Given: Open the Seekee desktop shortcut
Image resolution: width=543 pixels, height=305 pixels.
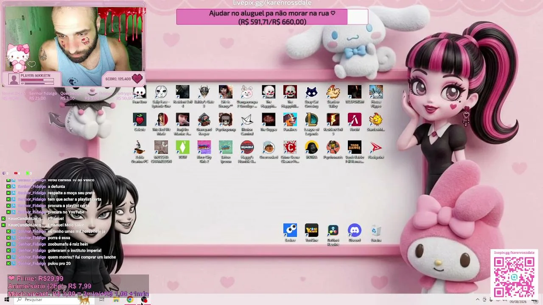Looking at the screenshot, I should coord(290,233).
